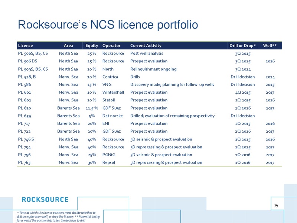Click "Post well analysis" activity text
The image size is (297, 223).
[147, 54]
